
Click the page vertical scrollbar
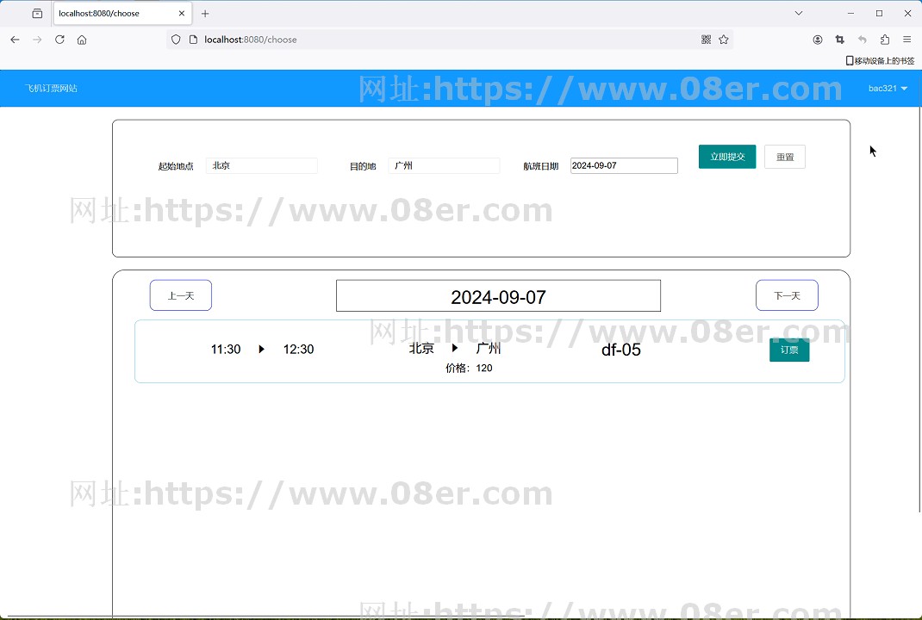pyautogui.click(x=919, y=310)
